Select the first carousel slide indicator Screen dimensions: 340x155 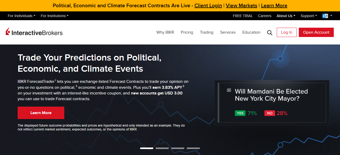(x=147, y=148)
